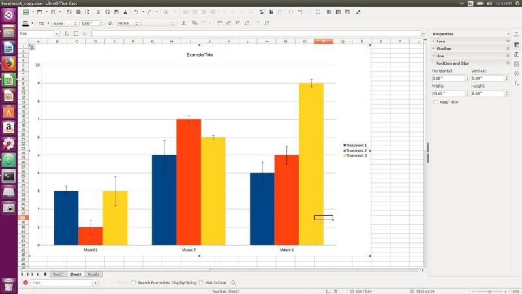Screen dimensions: 522x294
Task: Click the Cut scissors icon
Action: (99, 12)
